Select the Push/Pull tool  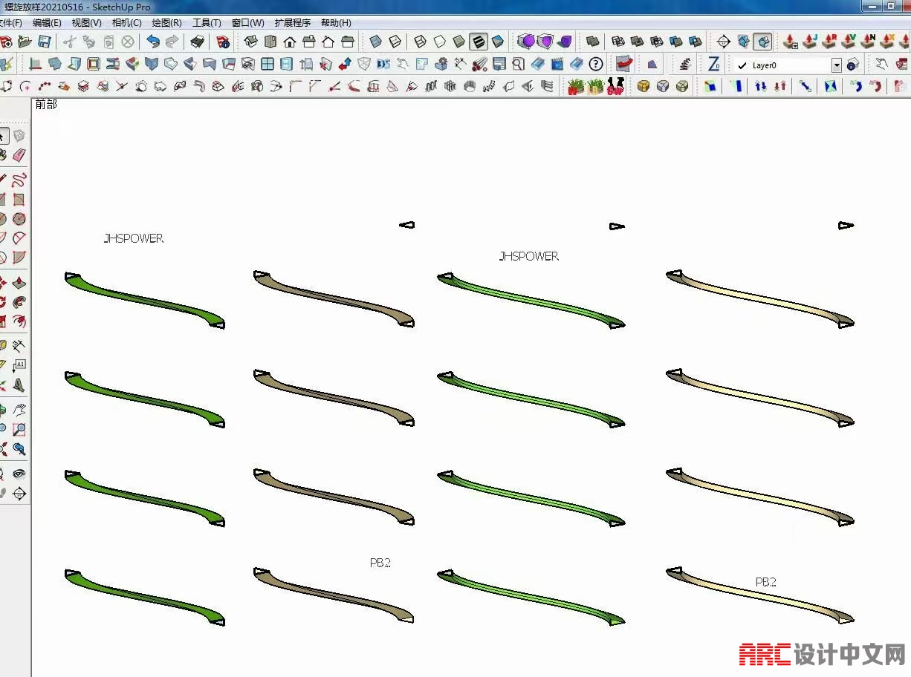19,283
